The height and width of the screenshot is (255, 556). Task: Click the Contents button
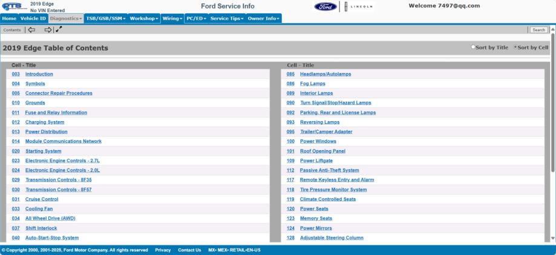tap(12, 30)
